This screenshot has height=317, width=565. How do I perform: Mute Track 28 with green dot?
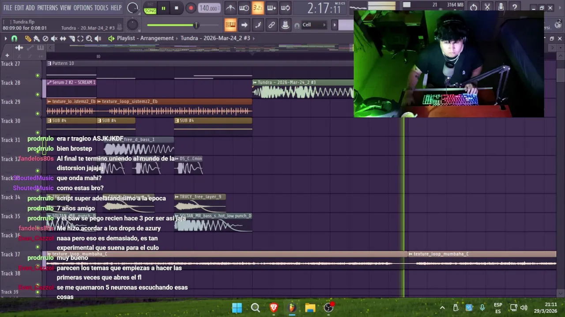(38, 94)
